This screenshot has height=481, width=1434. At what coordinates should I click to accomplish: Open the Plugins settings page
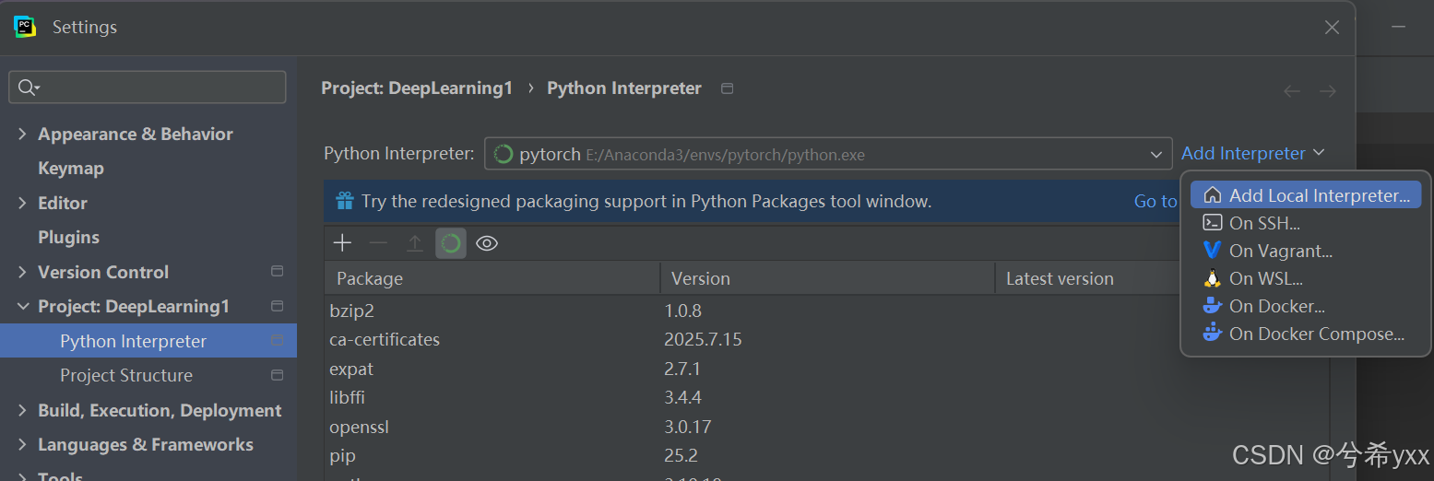68,238
